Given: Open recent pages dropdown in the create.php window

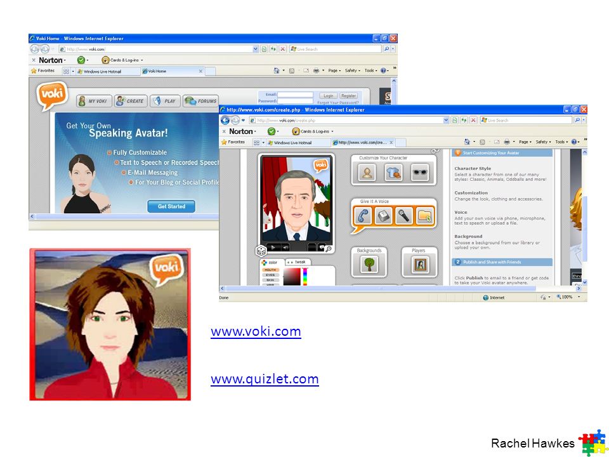Looking at the screenshot, I should (243, 121).
